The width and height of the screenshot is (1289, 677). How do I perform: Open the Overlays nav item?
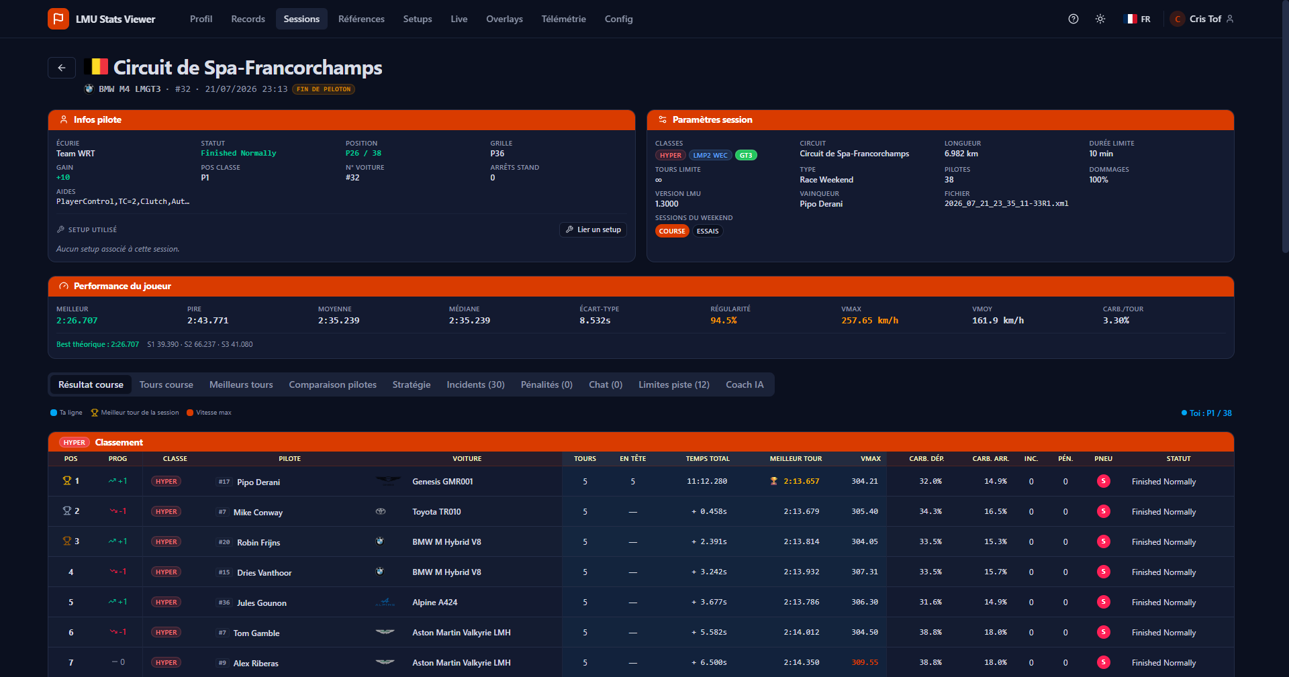coord(504,19)
